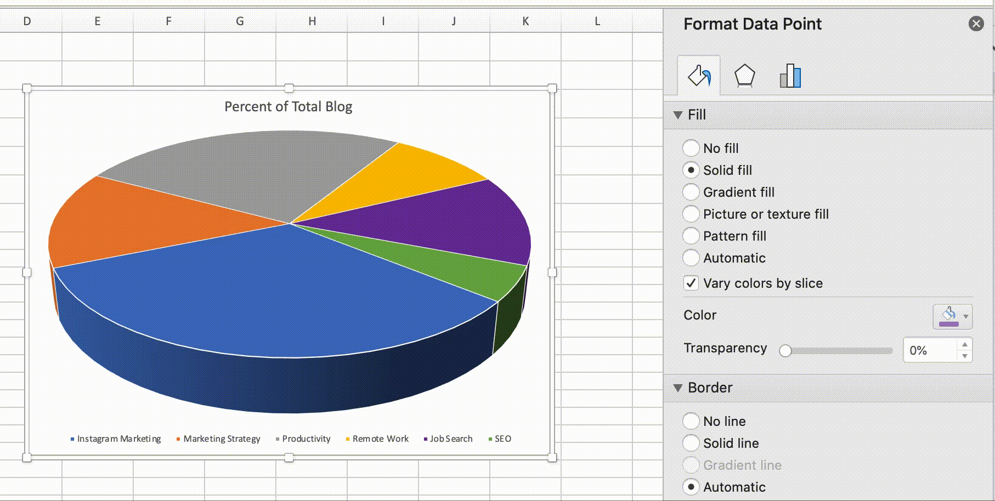Click the SEO legend color marker
The height and width of the screenshot is (501, 995).
[491, 439]
